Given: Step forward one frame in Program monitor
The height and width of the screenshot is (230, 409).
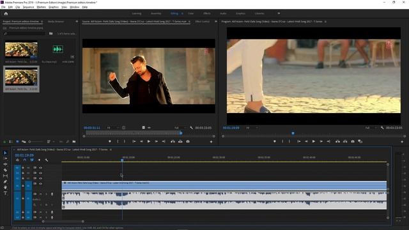Looking at the screenshot, I should (x=321, y=141).
